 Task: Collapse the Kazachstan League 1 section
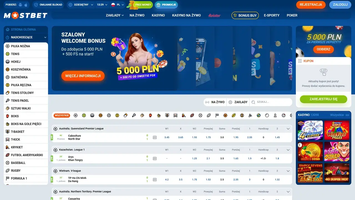tap(288, 150)
